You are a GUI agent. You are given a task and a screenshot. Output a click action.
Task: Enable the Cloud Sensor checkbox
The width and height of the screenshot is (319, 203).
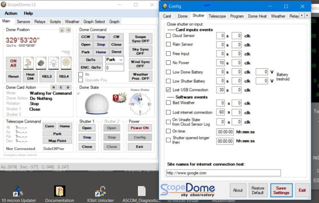pos(168,36)
